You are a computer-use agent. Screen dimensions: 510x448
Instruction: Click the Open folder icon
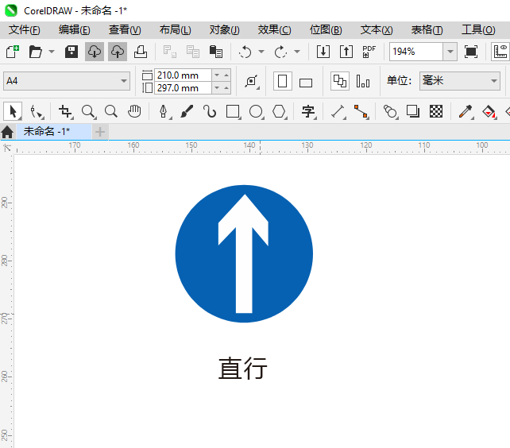click(x=36, y=52)
